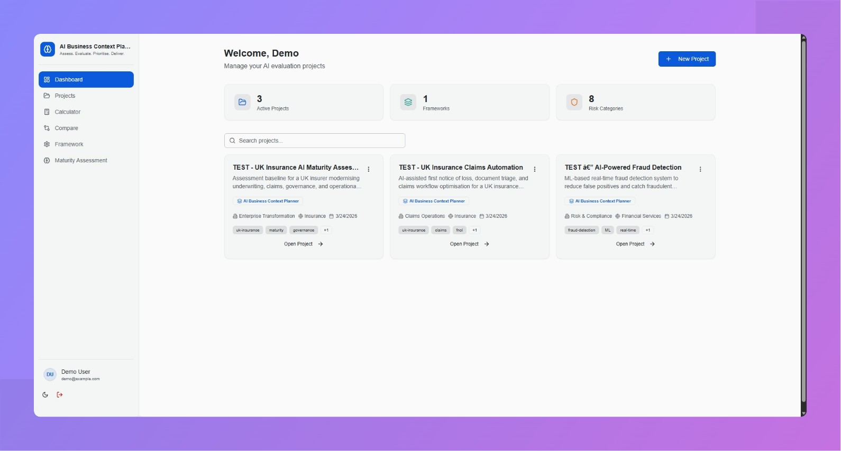Open options menu for UK Insurance Claims Automation card
Viewport: 841px width, 451px height.
tap(535, 169)
